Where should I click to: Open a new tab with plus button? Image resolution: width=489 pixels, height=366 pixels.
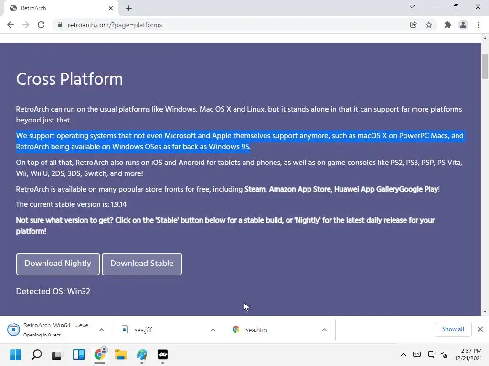129,8
